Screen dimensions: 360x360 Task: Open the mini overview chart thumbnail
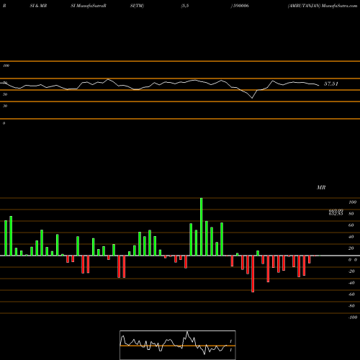(x=178, y=345)
